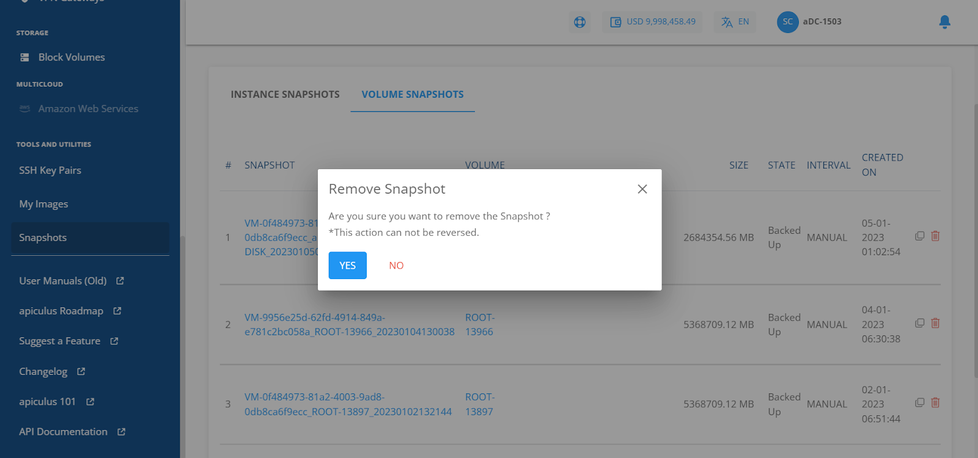The height and width of the screenshot is (458, 978).
Task: Click external link icon beside apiculus Roadmap
Action: [117, 311]
